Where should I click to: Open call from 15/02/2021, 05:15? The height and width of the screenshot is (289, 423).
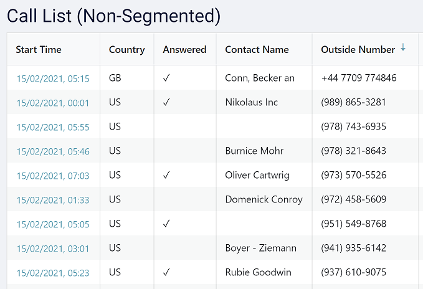(x=53, y=78)
